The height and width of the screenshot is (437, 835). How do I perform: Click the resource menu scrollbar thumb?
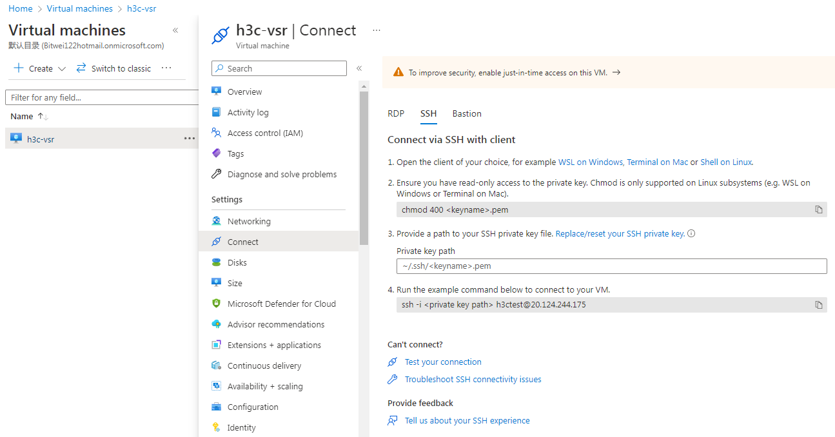[x=364, y=168]
